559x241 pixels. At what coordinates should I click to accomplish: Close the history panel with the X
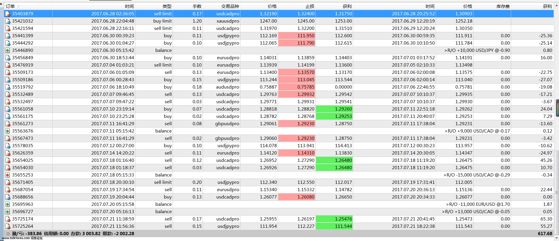pos(1,4)
